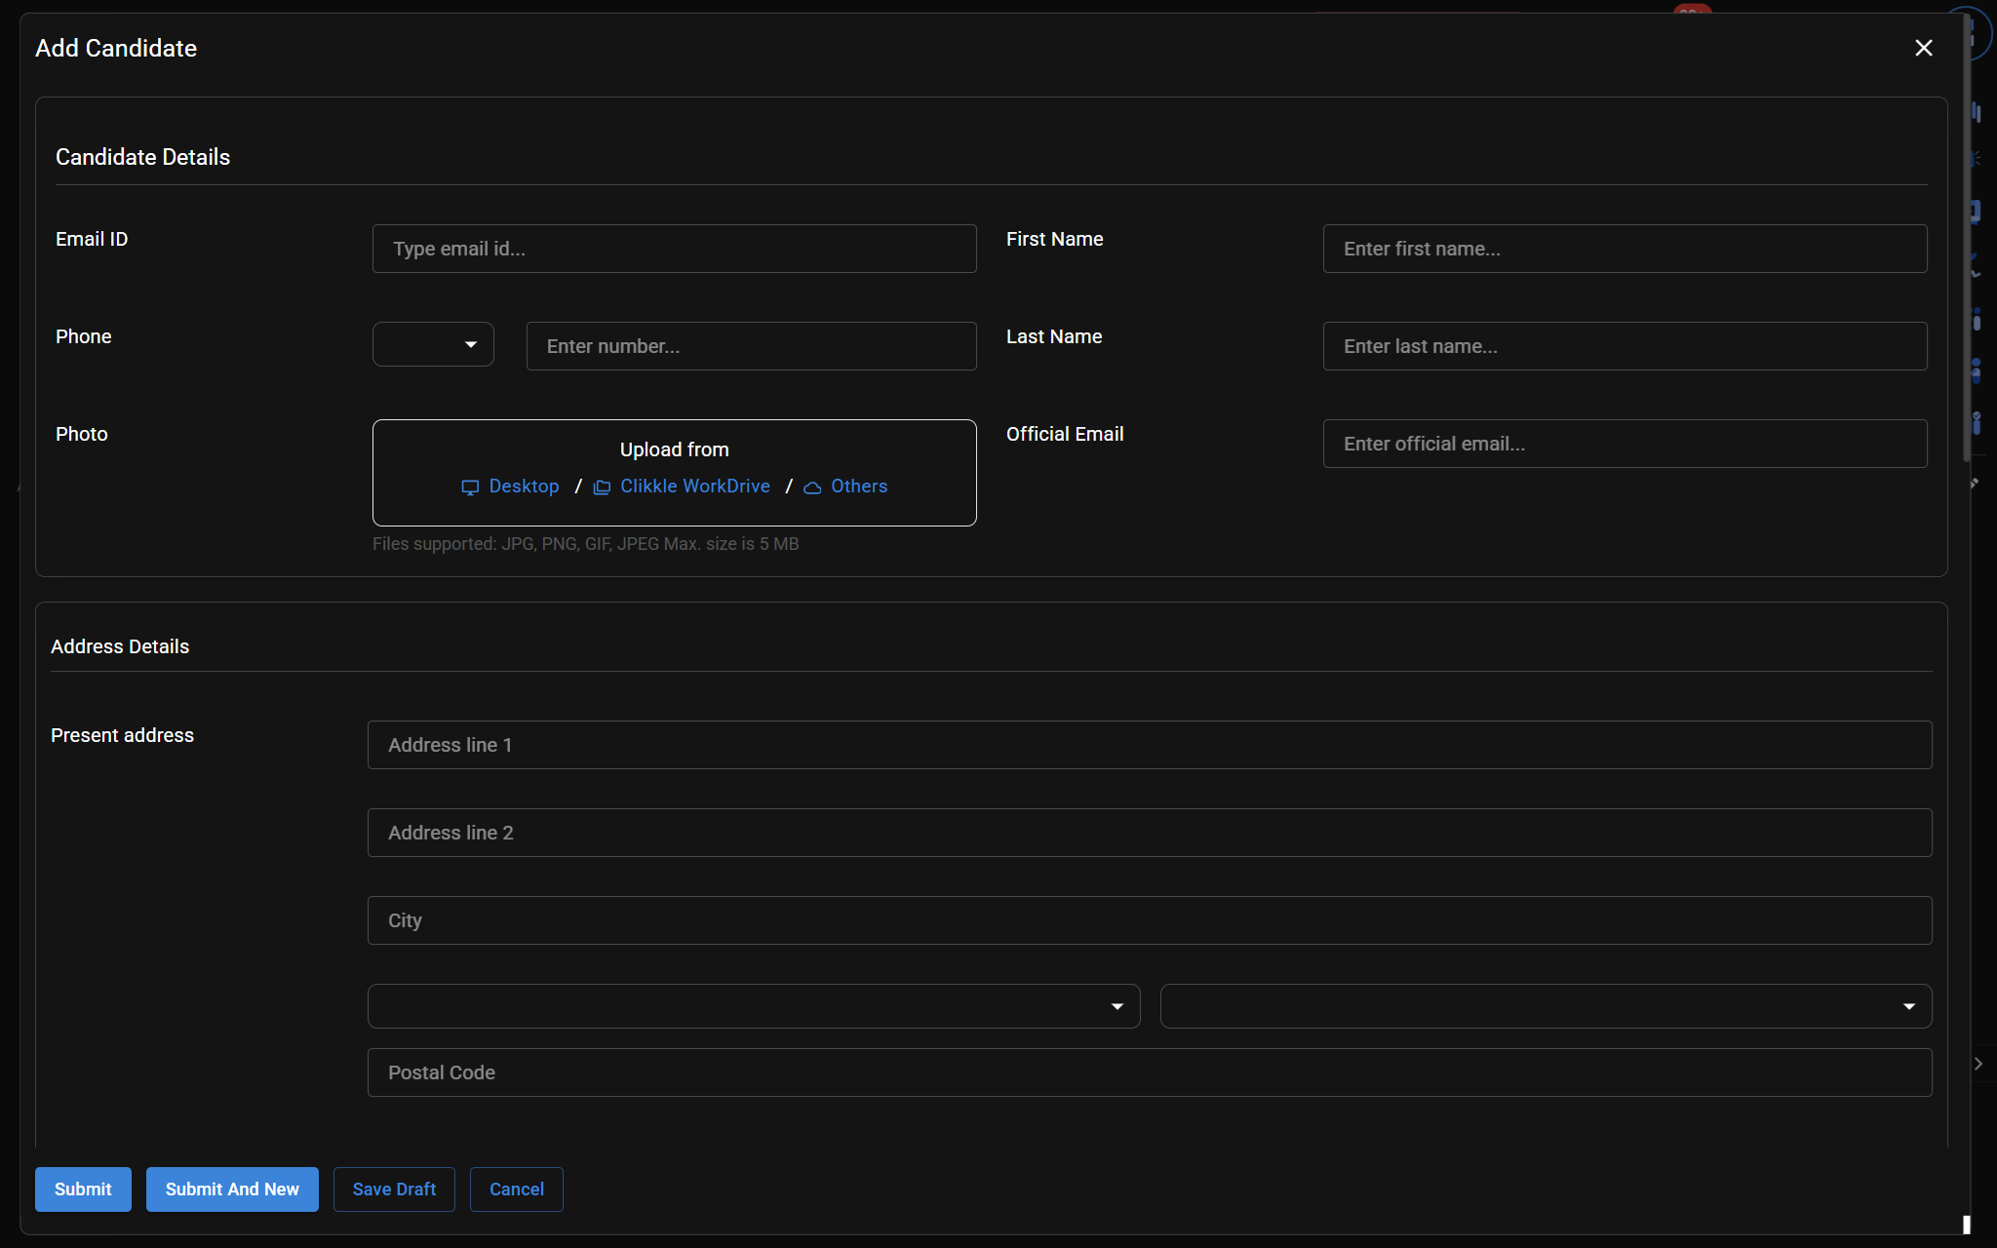Screen dimensions: 1997x1248
Task: Click the cloud icon beside Others
Action: [x=812, y=487]
